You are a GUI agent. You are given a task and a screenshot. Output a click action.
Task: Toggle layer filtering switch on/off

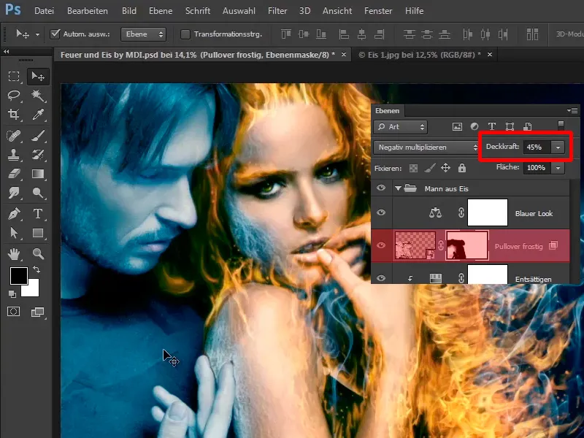[561, 125]
